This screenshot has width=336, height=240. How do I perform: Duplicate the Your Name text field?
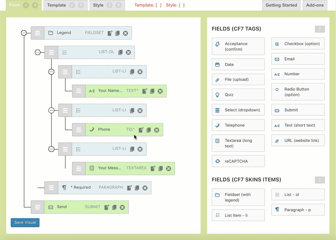tap(152, 91)
